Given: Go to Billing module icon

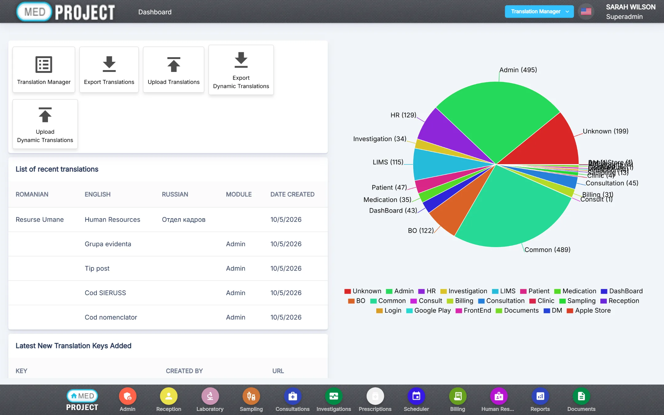Looking at the screenshot, I should 458,400.
